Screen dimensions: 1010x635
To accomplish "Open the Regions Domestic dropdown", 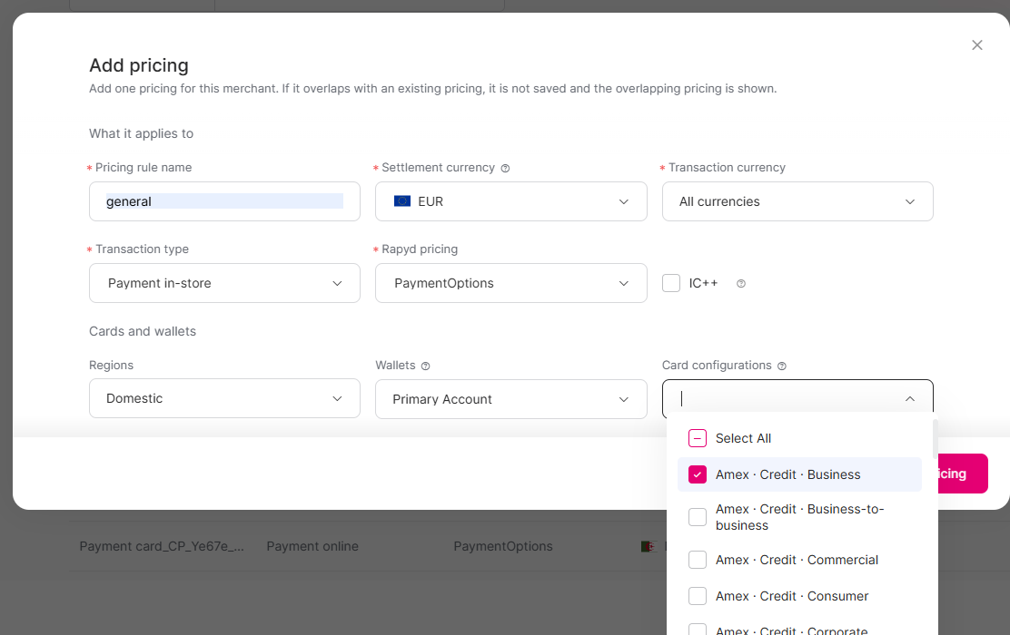I will 225,398.
